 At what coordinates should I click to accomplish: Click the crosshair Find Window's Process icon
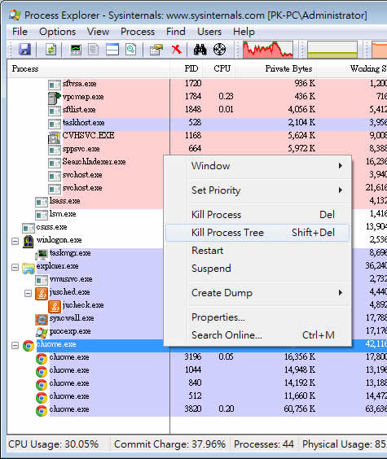219,49
